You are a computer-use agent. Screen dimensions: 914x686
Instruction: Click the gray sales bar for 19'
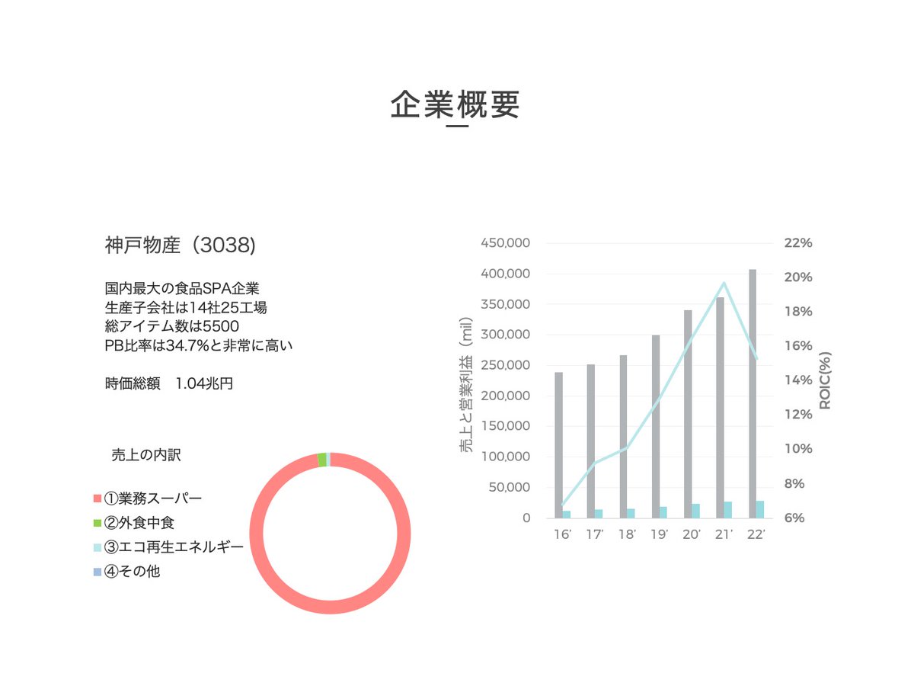[x=655, y=427]
